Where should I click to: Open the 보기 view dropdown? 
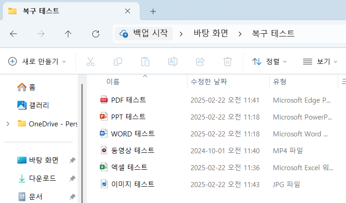point(320,62)
